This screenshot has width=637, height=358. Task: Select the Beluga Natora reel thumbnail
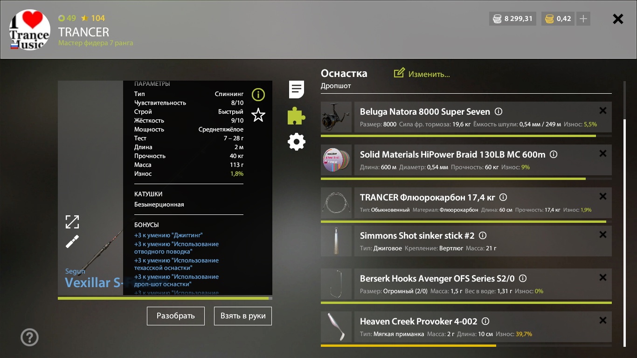(x=336, y=117)
